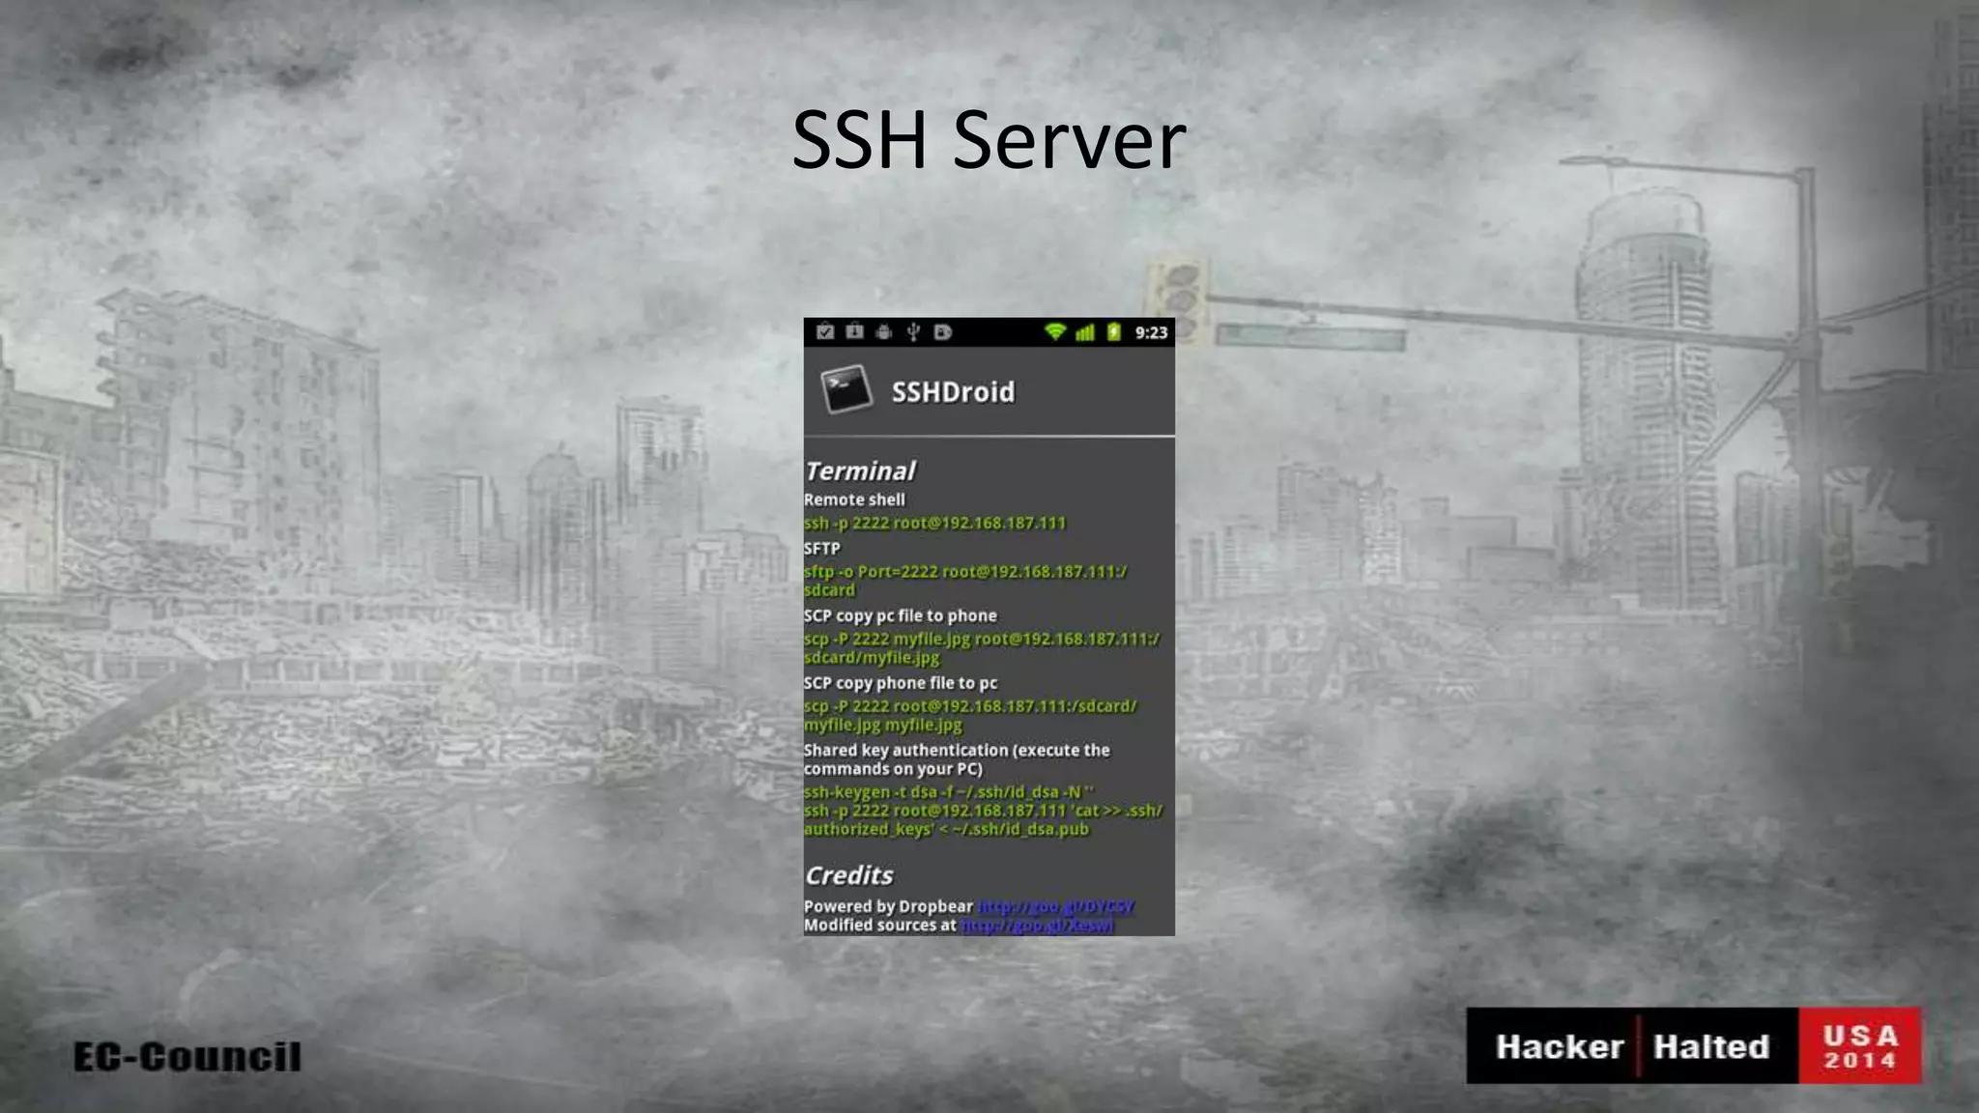Viewport: 1979px width, 1113px height.
Task: Click 'SCP copy pc file to phone' label
Action: (x=901, y=615)
